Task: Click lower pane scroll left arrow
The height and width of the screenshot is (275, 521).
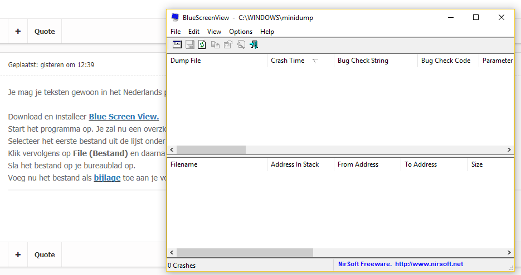Action: 172,252
